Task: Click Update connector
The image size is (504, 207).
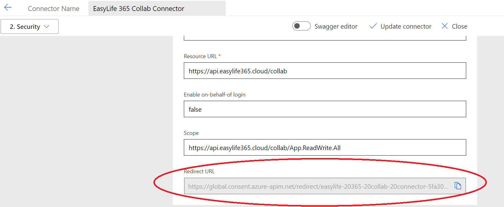Action: pos(400,26)
